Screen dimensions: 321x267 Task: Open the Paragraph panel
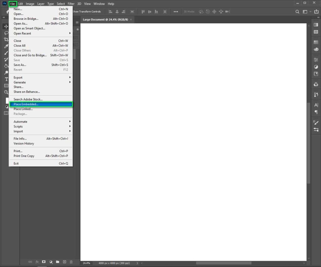coord(316,112)
